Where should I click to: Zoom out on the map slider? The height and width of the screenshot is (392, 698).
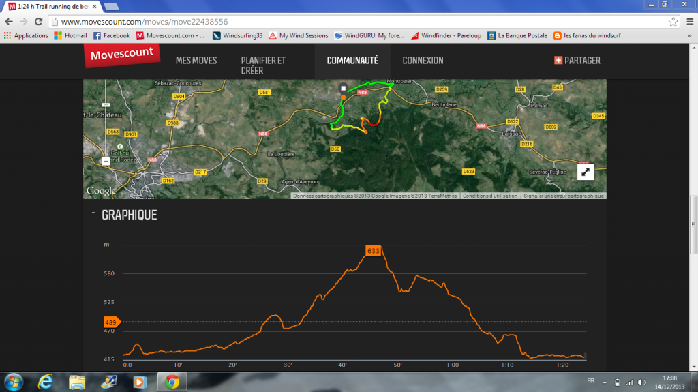click(x=106, y=162)
